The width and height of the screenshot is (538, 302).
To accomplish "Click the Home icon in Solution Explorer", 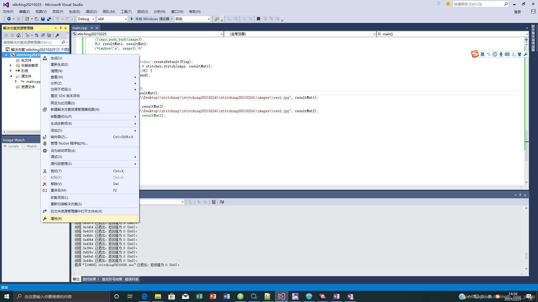I will pyautogui.click(x=18, y=35).
